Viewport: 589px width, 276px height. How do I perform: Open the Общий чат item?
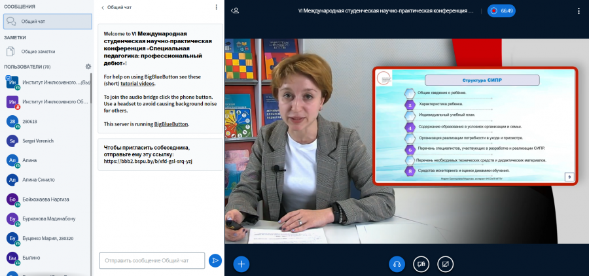click(48, 22)
